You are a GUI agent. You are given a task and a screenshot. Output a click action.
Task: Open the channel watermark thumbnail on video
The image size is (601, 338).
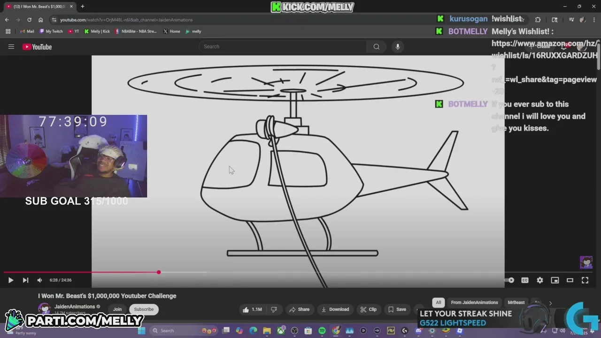(586, 262)
